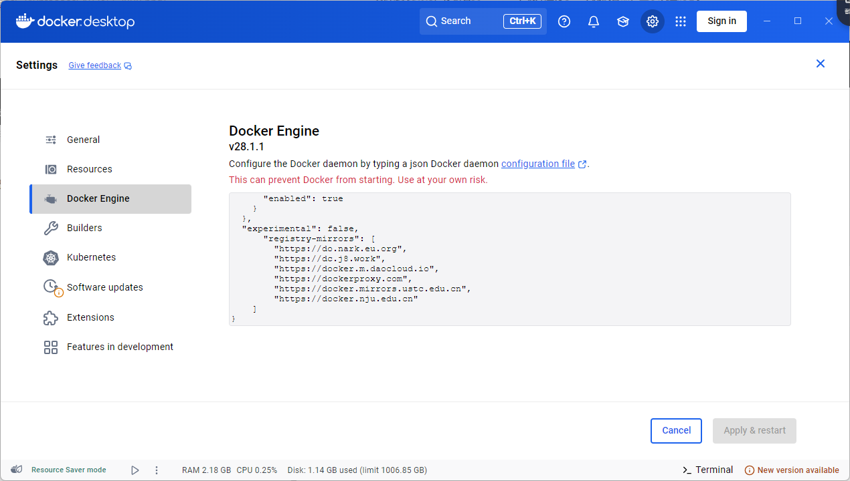Click the Sign in button
Viewport: 850px width, 481px height.
tap(721, 21)
